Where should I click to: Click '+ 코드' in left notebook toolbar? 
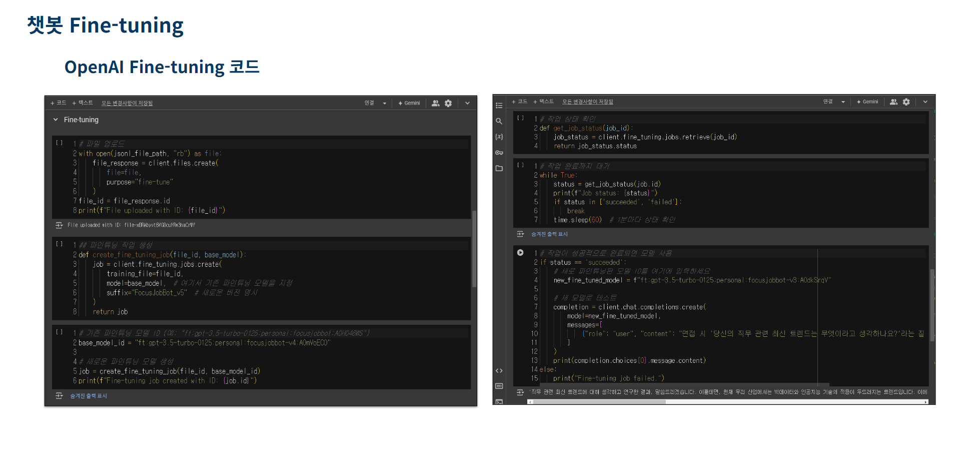(x=59, y=103)
